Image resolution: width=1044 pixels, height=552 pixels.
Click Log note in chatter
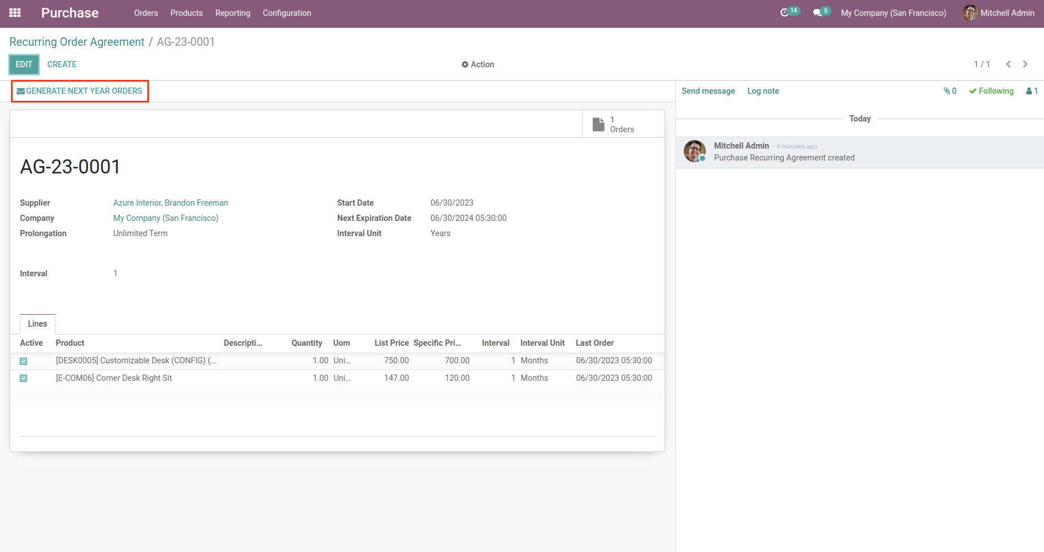[x=763, y=91]
